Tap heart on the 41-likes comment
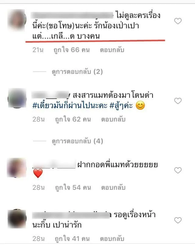 [178, 220]
